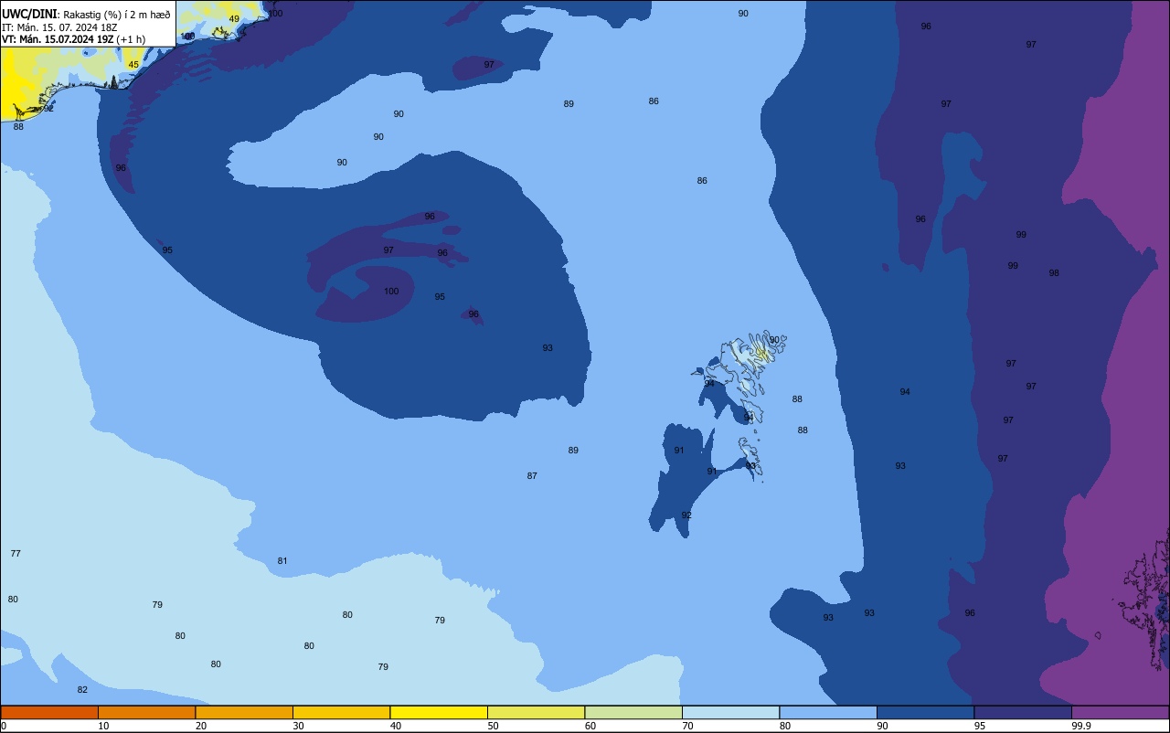The image size is (1170, 733).
Task: Click the purple legend swatch above 99.9
Action: pos(1121,712)
